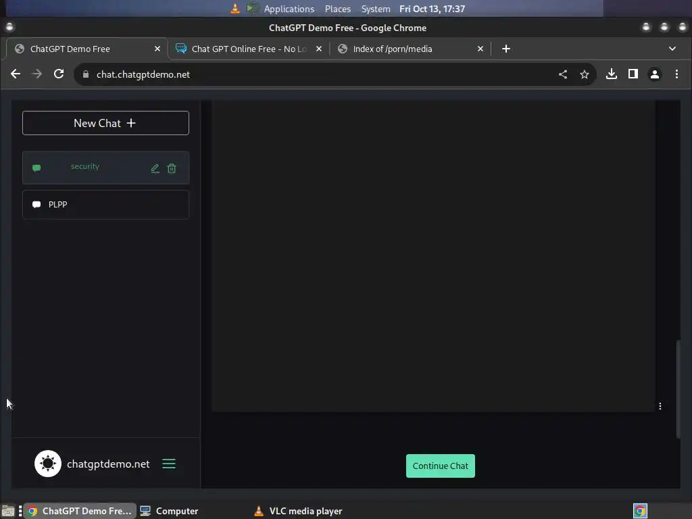
Task: Close the Index of media tab
Action: click(480, 49)
